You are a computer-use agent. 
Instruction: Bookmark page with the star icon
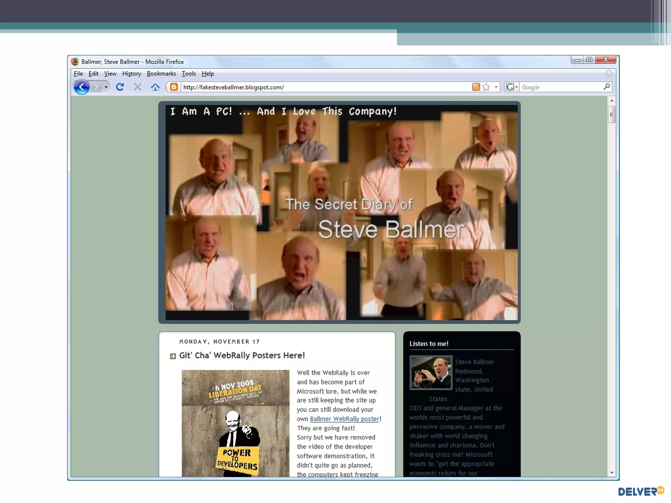pos(486,87)
